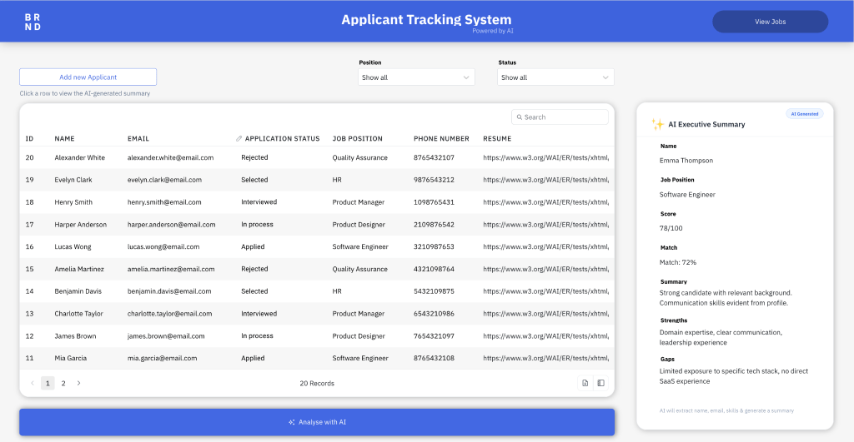Select Benjamin Davis name cell
The width and height of the screenshot is (854, 442).
click(78, 291)
